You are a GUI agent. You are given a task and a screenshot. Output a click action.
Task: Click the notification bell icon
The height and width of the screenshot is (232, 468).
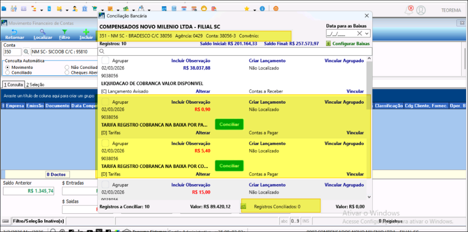409,10
